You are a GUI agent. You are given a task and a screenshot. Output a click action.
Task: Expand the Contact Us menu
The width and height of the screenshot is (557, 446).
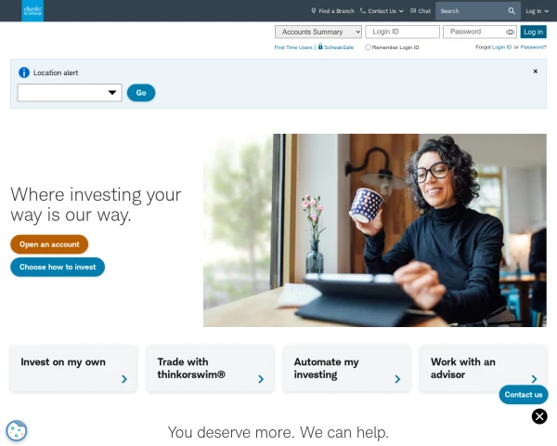[382, 11]
